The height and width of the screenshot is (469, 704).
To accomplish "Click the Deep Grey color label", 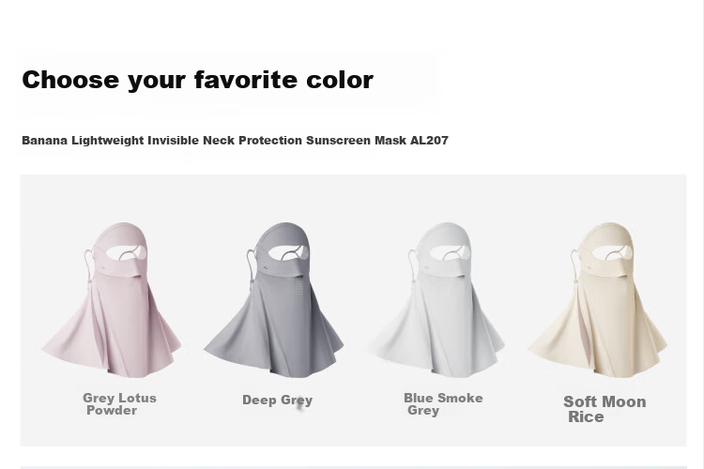I will (x=278, y=400).
